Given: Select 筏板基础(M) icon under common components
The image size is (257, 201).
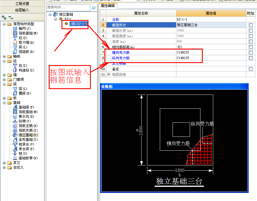Looking at the screenshot, I should coord(15,33).
